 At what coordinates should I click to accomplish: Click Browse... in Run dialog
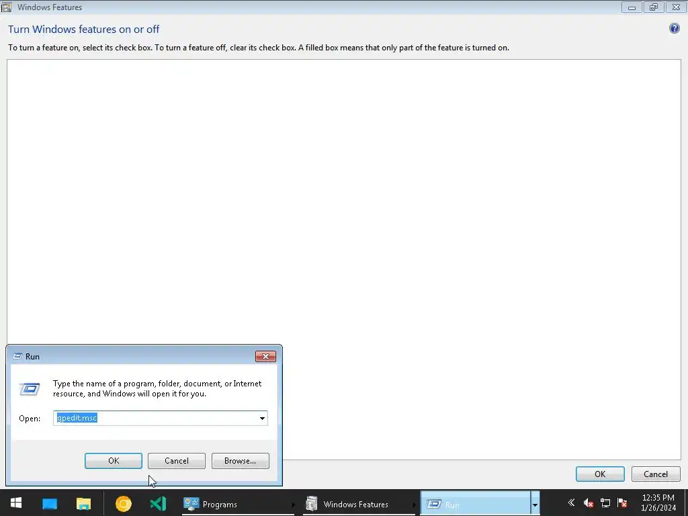point(240,461)
